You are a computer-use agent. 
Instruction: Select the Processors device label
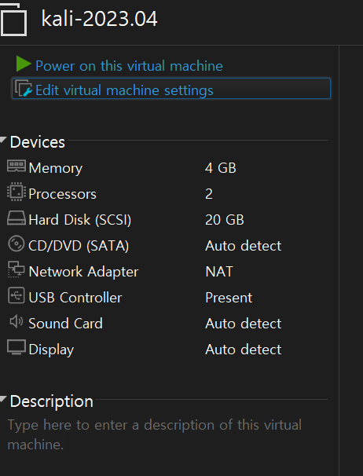click(x=62, y=194)
